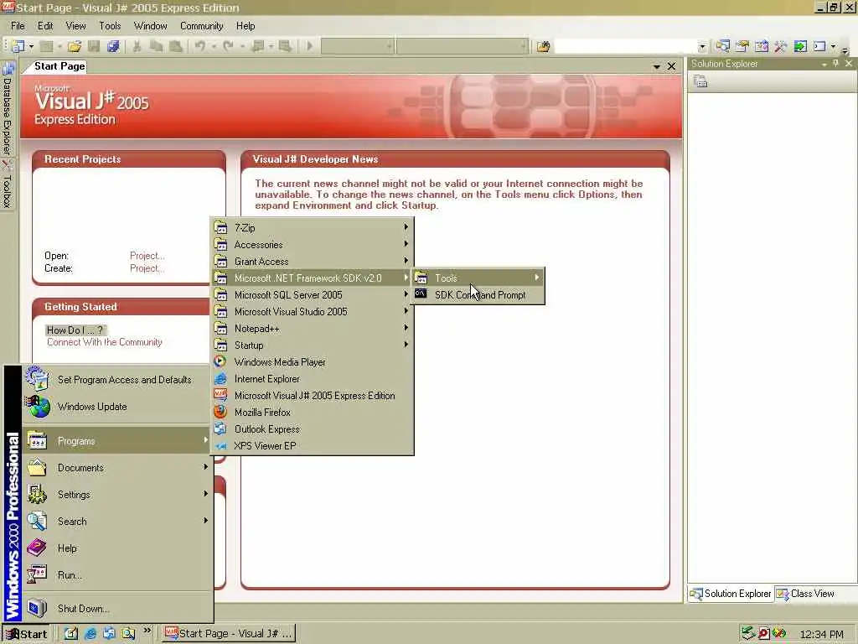Expand the 7-Zip program folder
Viewport: 858px width, 644px height.
click(x=312, y=228)
